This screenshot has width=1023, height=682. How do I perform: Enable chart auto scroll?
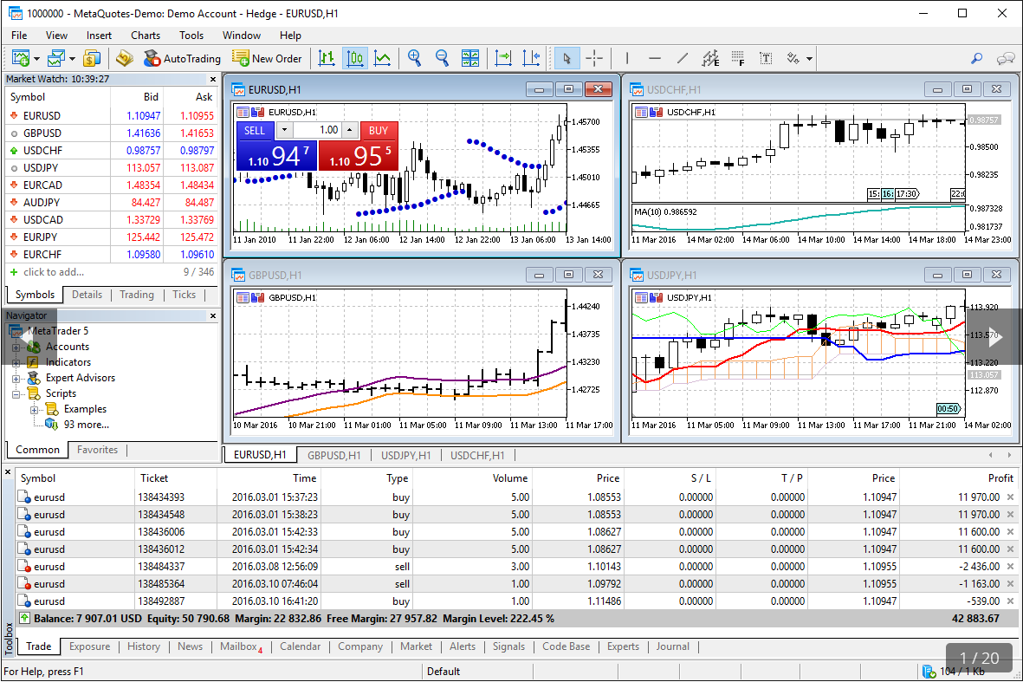pyautogui.click(x=502, y=58)
